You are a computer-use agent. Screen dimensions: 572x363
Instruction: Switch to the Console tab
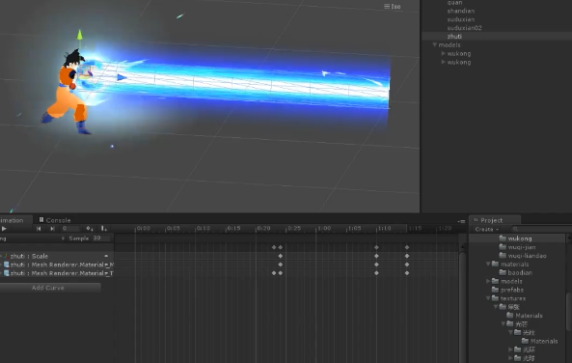(55, 220)
